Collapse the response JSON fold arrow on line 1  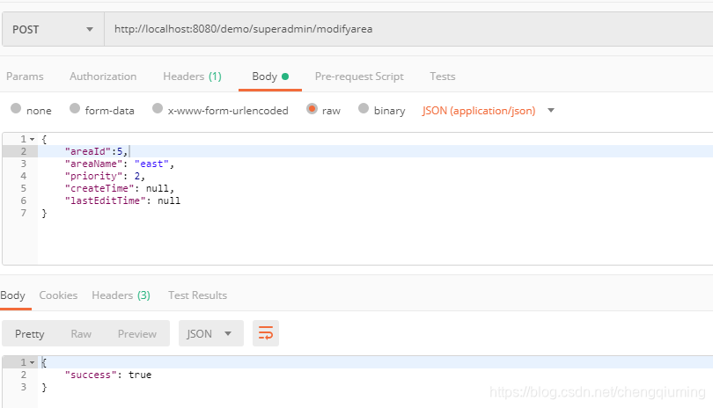pyautogui.click(x=33, y=362)
